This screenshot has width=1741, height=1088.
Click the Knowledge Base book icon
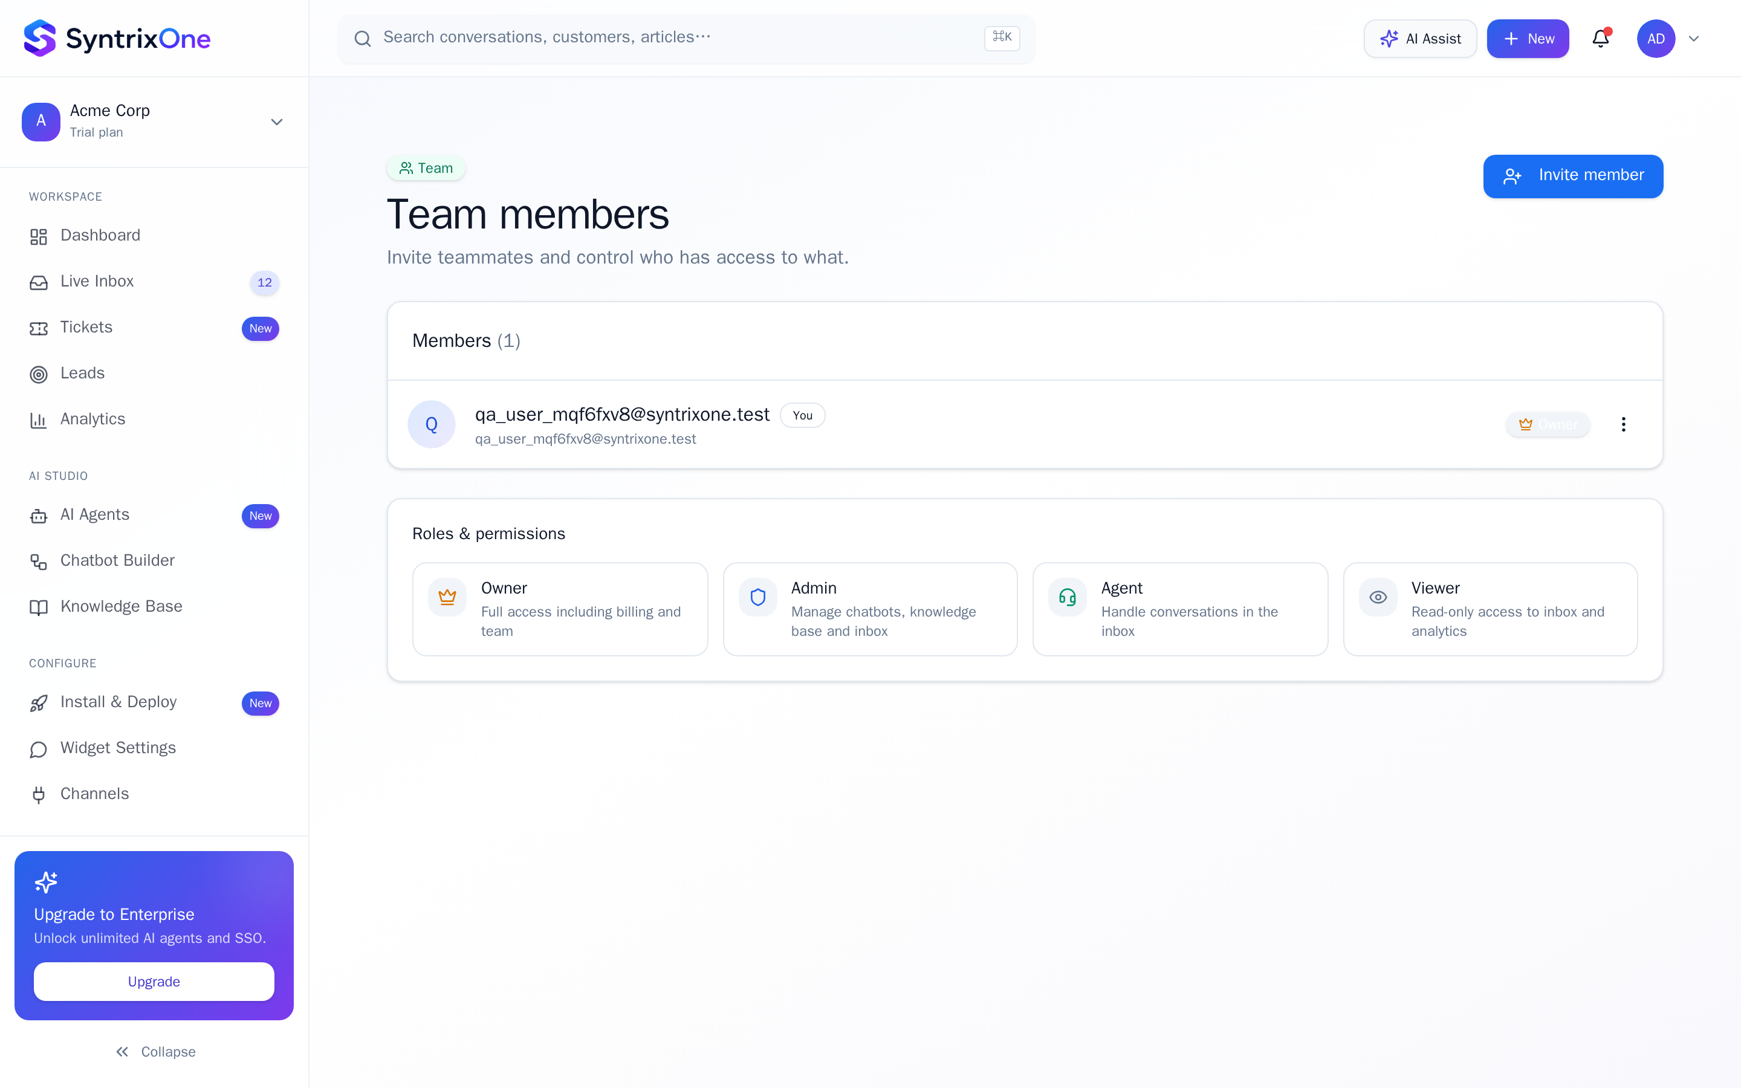coord(39,607)
